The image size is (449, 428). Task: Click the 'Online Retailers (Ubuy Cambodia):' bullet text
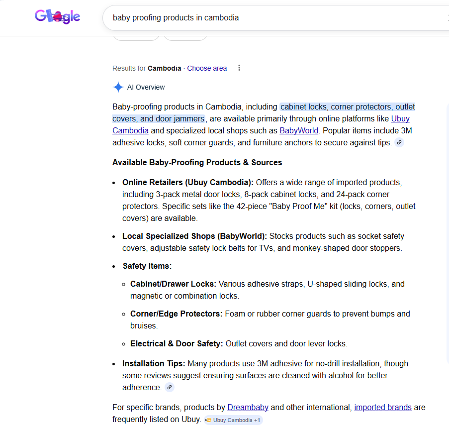[188, 182]
